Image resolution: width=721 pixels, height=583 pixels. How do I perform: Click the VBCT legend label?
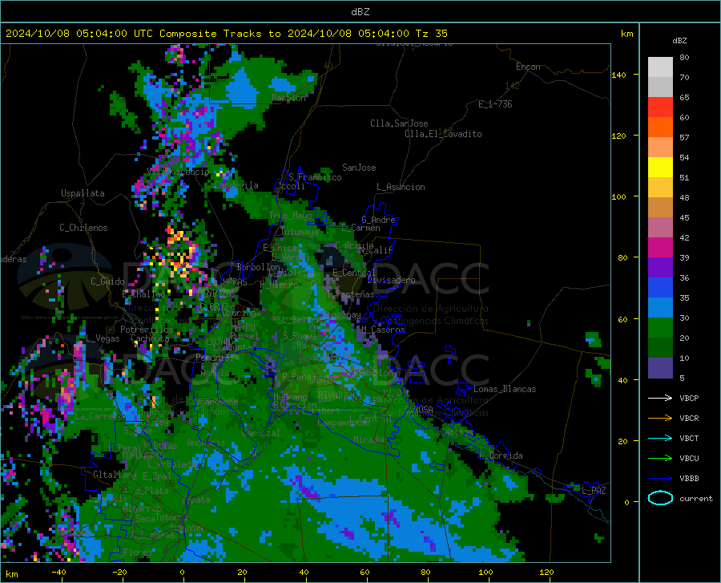[x=689, y=438]
